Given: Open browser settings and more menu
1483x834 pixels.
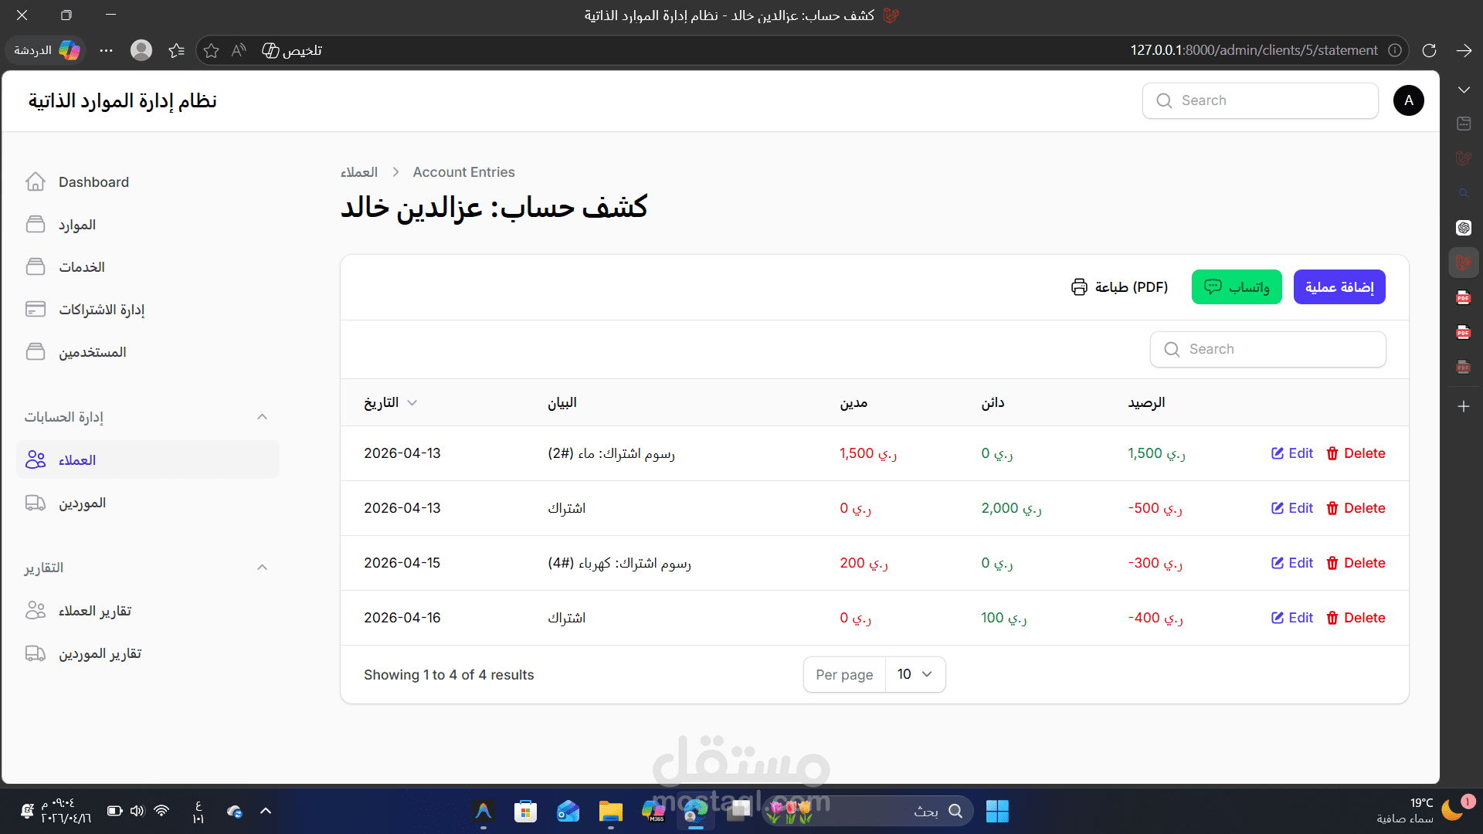Looking at the screenshot, I should pos(107,50).
